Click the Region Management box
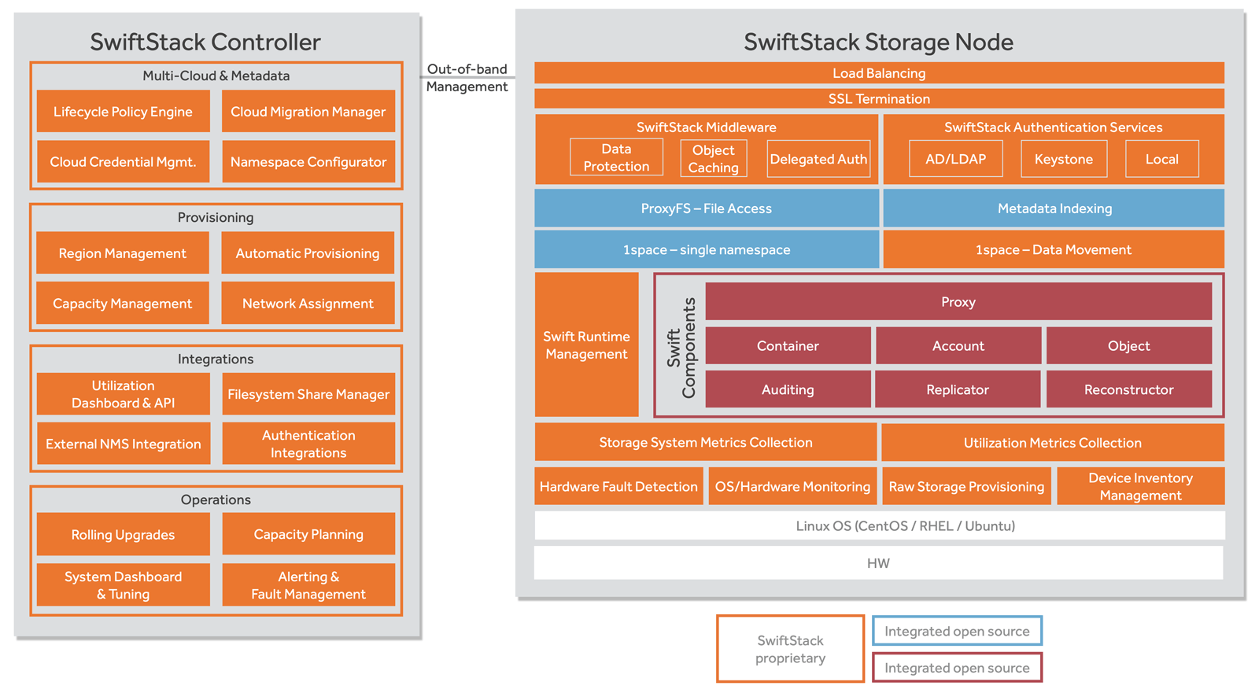 pyautogui.click(x=123, y=253)
